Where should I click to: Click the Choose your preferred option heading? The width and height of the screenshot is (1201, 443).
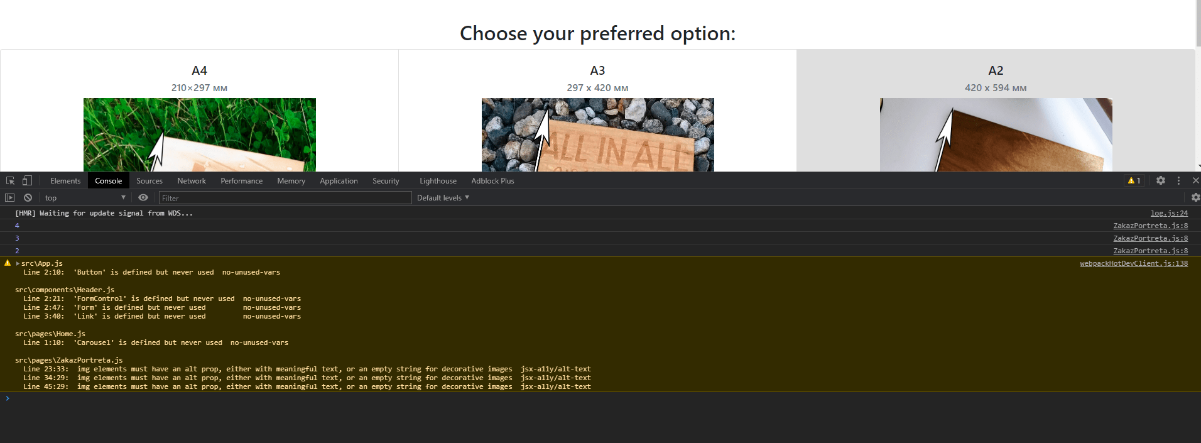597,33
